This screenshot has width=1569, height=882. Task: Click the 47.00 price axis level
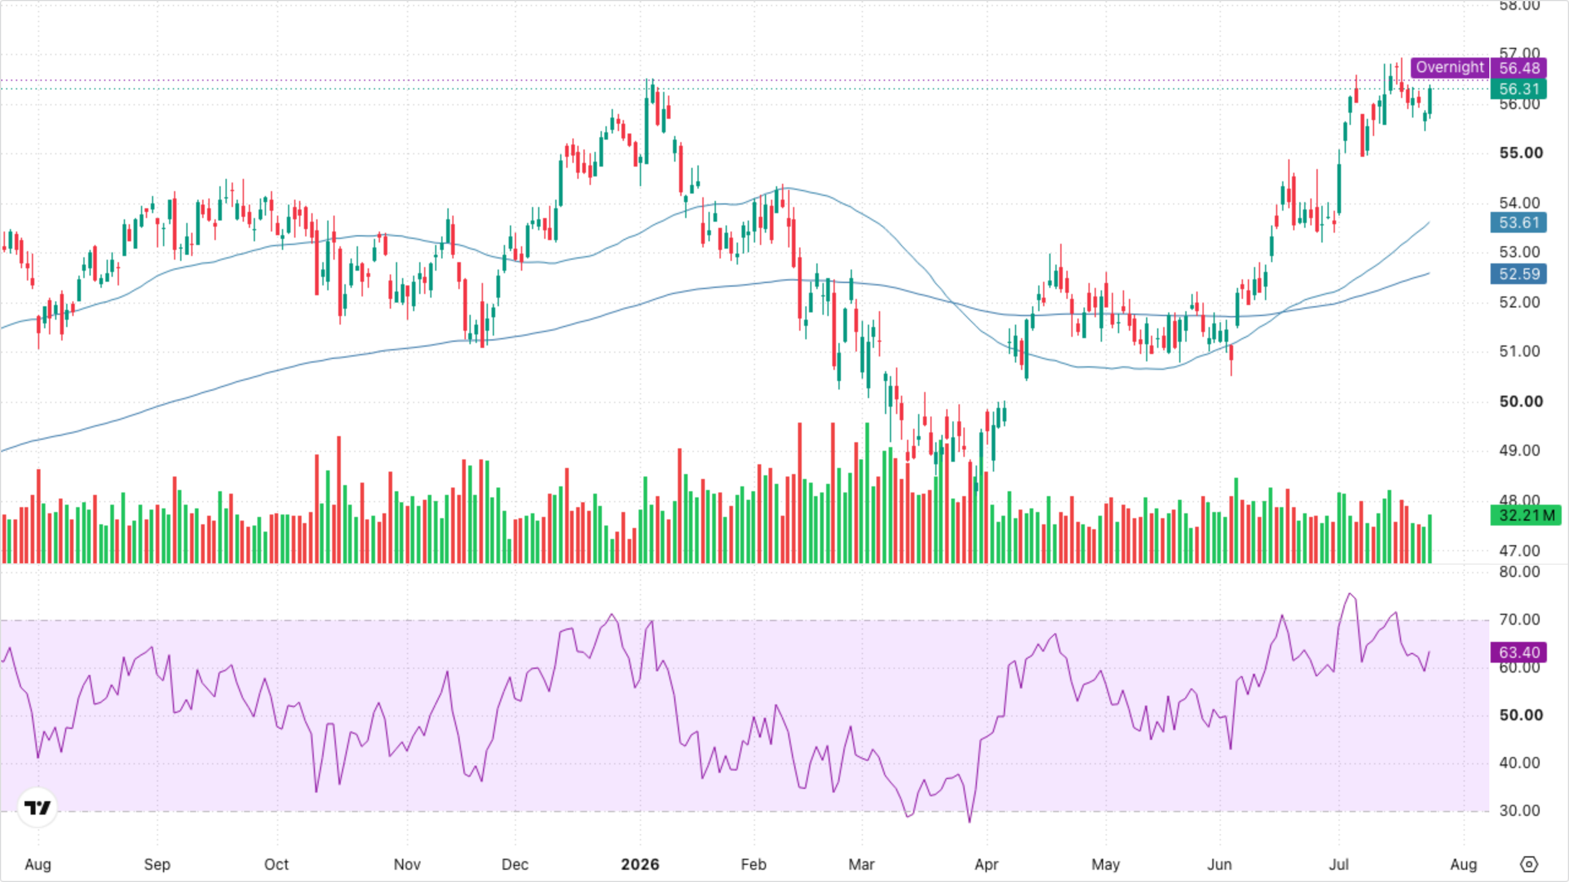[1519, 551]
